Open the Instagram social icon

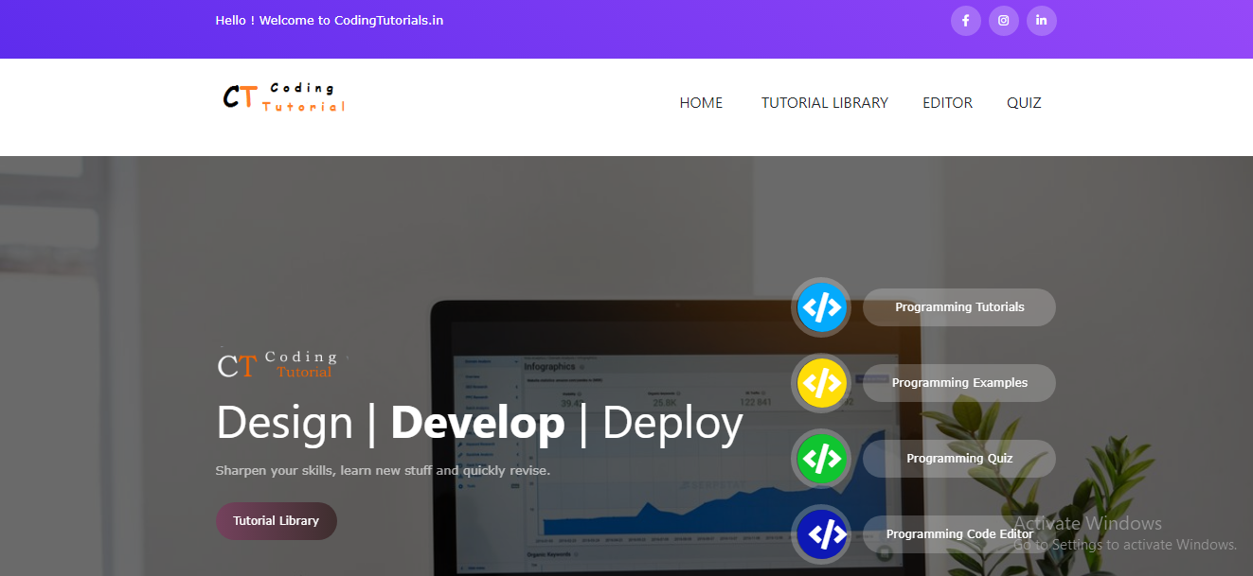1003,21
